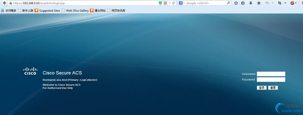This screenshot has height=115, width=303.
Task: Click the Cisco logo
Action: click(x=30, y=71)
